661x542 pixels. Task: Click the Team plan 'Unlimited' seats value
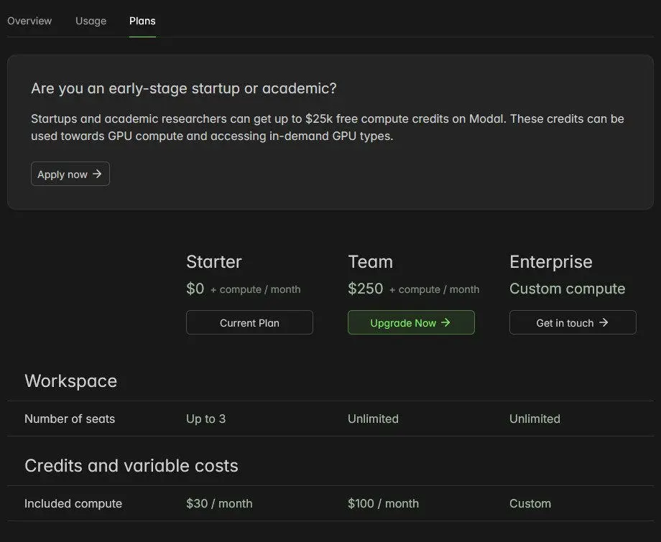[x=373, y=419]
